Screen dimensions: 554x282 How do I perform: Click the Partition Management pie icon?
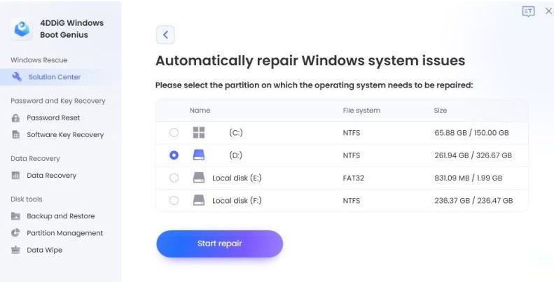point(15,233)
